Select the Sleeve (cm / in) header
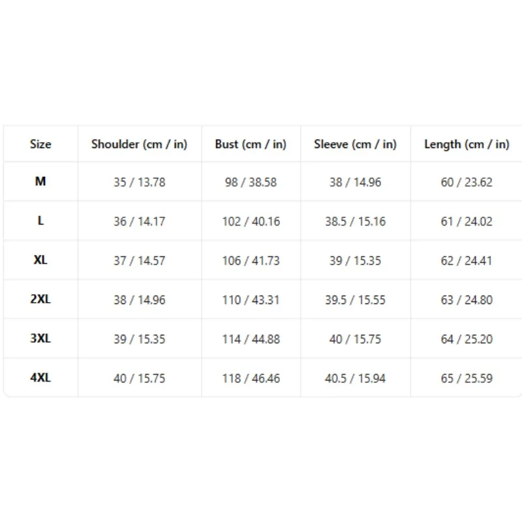 [355, 144]
